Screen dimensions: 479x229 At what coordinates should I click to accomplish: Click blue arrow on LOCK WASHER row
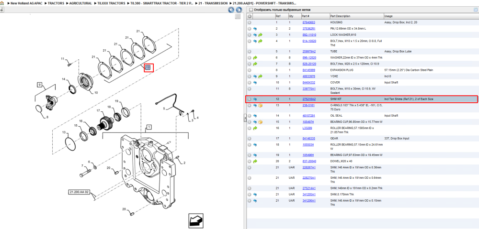pyautogui.click(x=255, y=35)
